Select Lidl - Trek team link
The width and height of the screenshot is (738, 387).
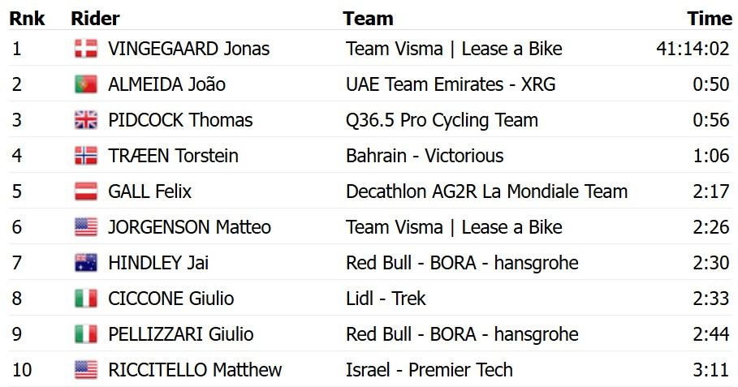[386, 299]
